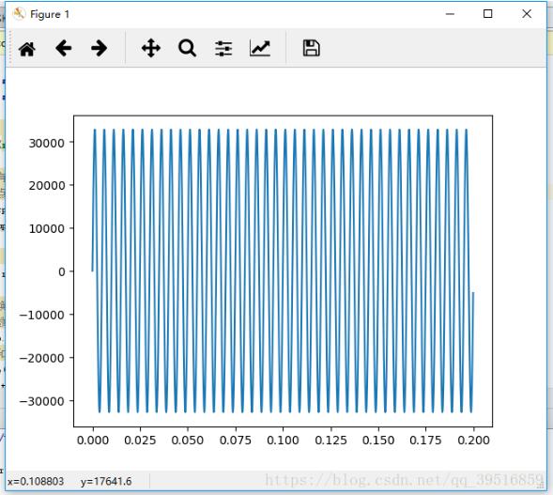
Task: Click the −30000 y-axis tick label
Action: click(42, 401)
